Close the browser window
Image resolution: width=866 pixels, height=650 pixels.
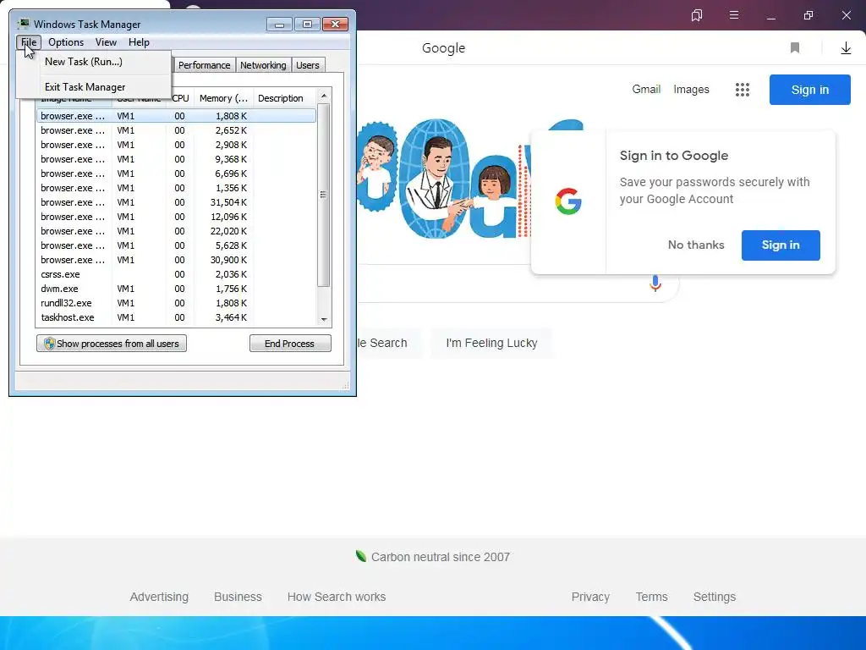pos(846,15)
